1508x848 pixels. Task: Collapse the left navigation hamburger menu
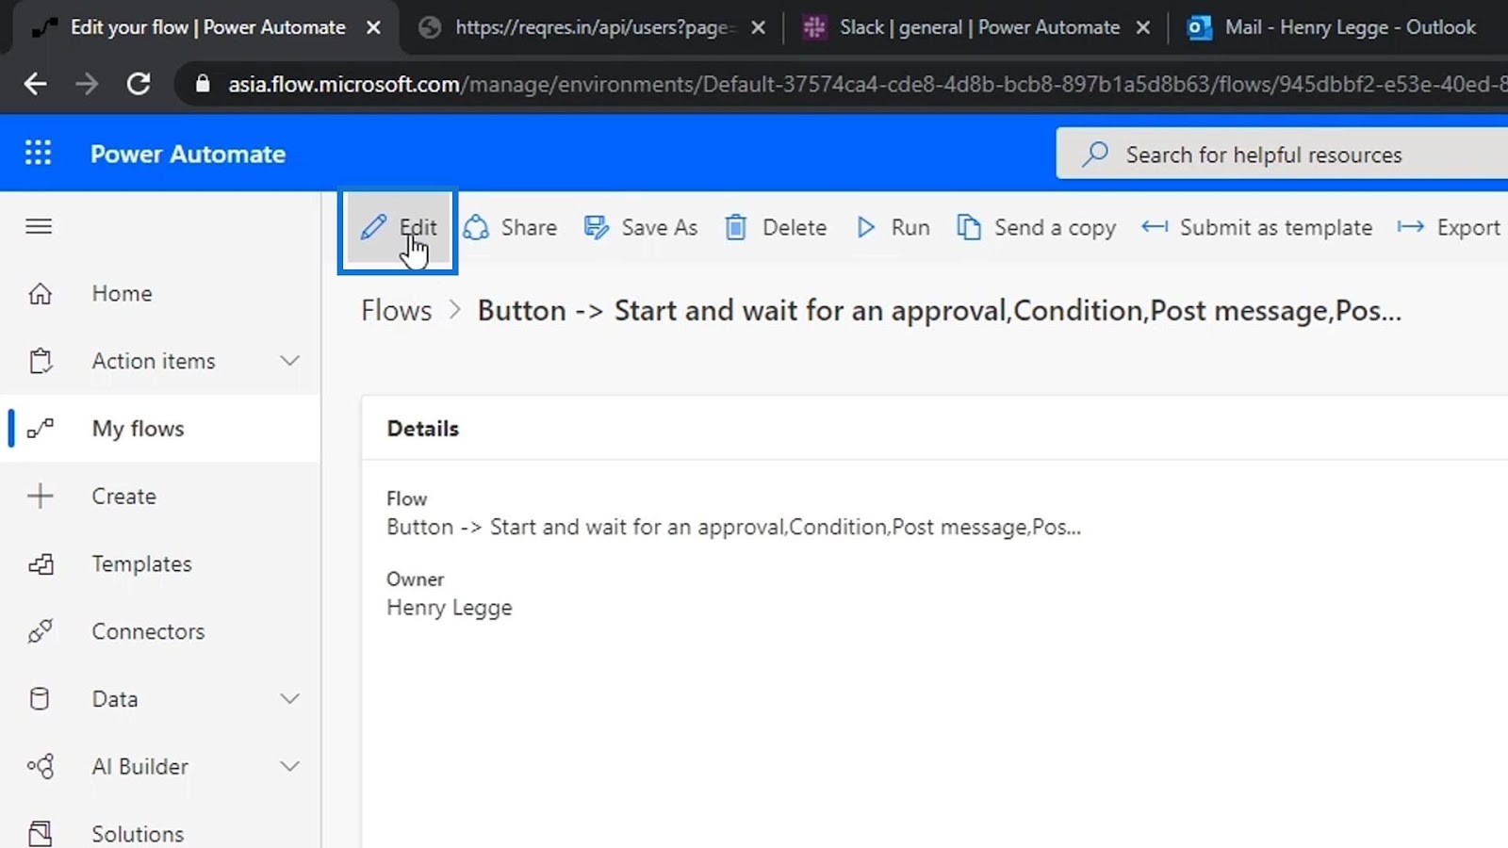[39, 226]
